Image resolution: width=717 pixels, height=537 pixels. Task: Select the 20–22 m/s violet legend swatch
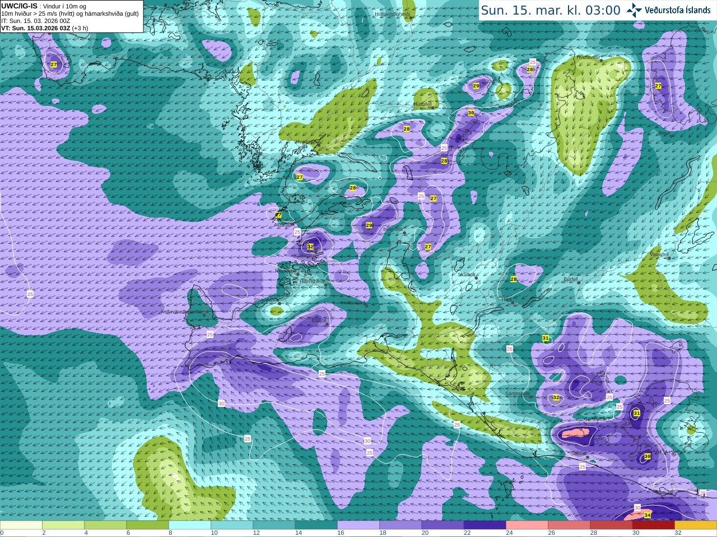pos(443,525)
